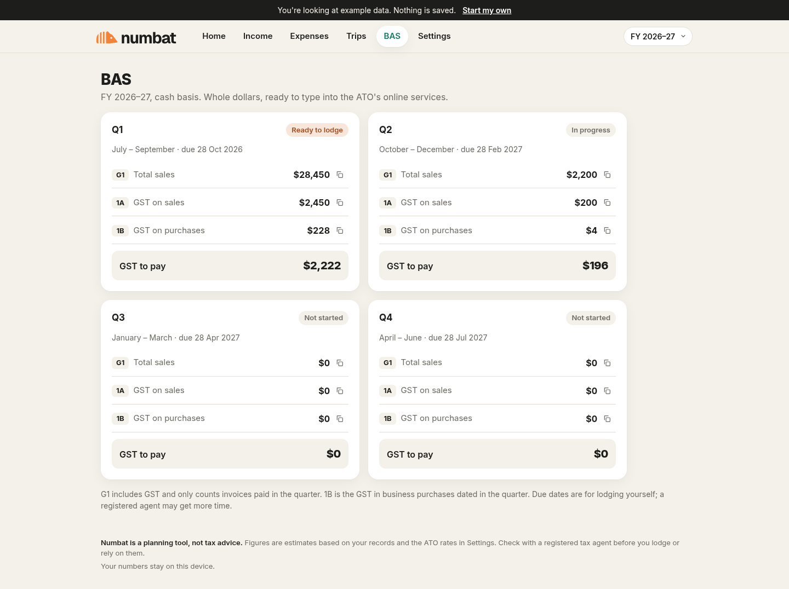Copy Q3 GST on purchases value
This screenshot has height=589, width=789.
click(340, 419)
